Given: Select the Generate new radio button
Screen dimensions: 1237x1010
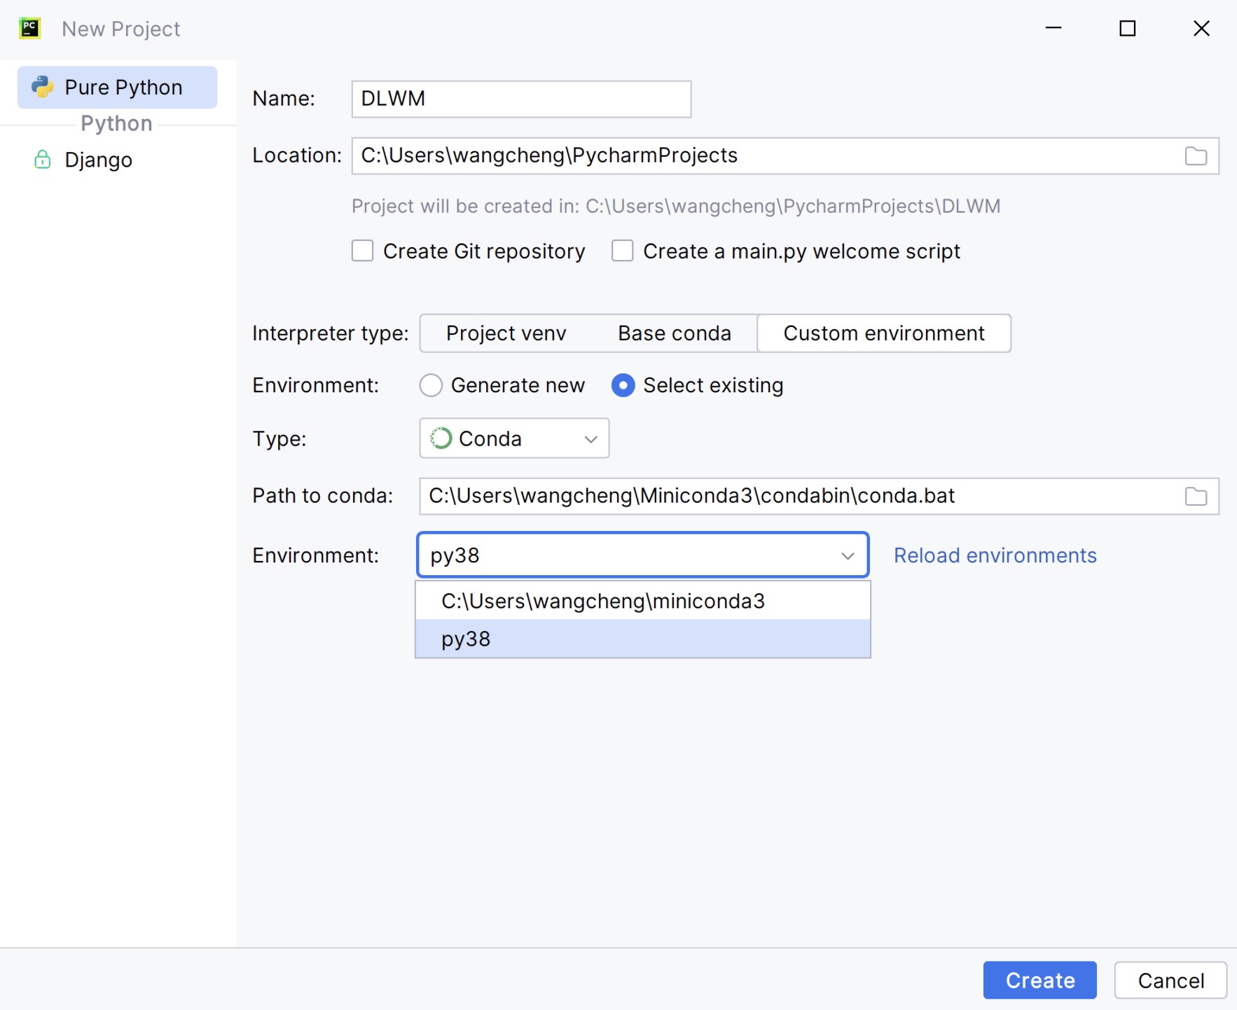Looking at the screenshot, I should click(x=431, y=385).
